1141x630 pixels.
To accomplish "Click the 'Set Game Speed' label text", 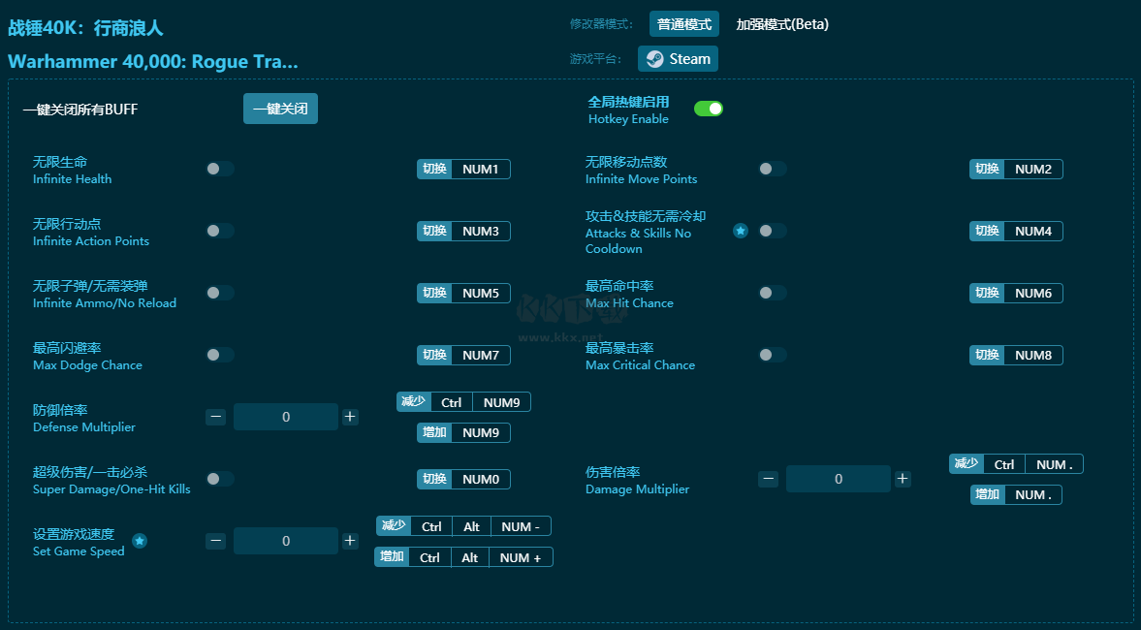I will coord(79,551).
